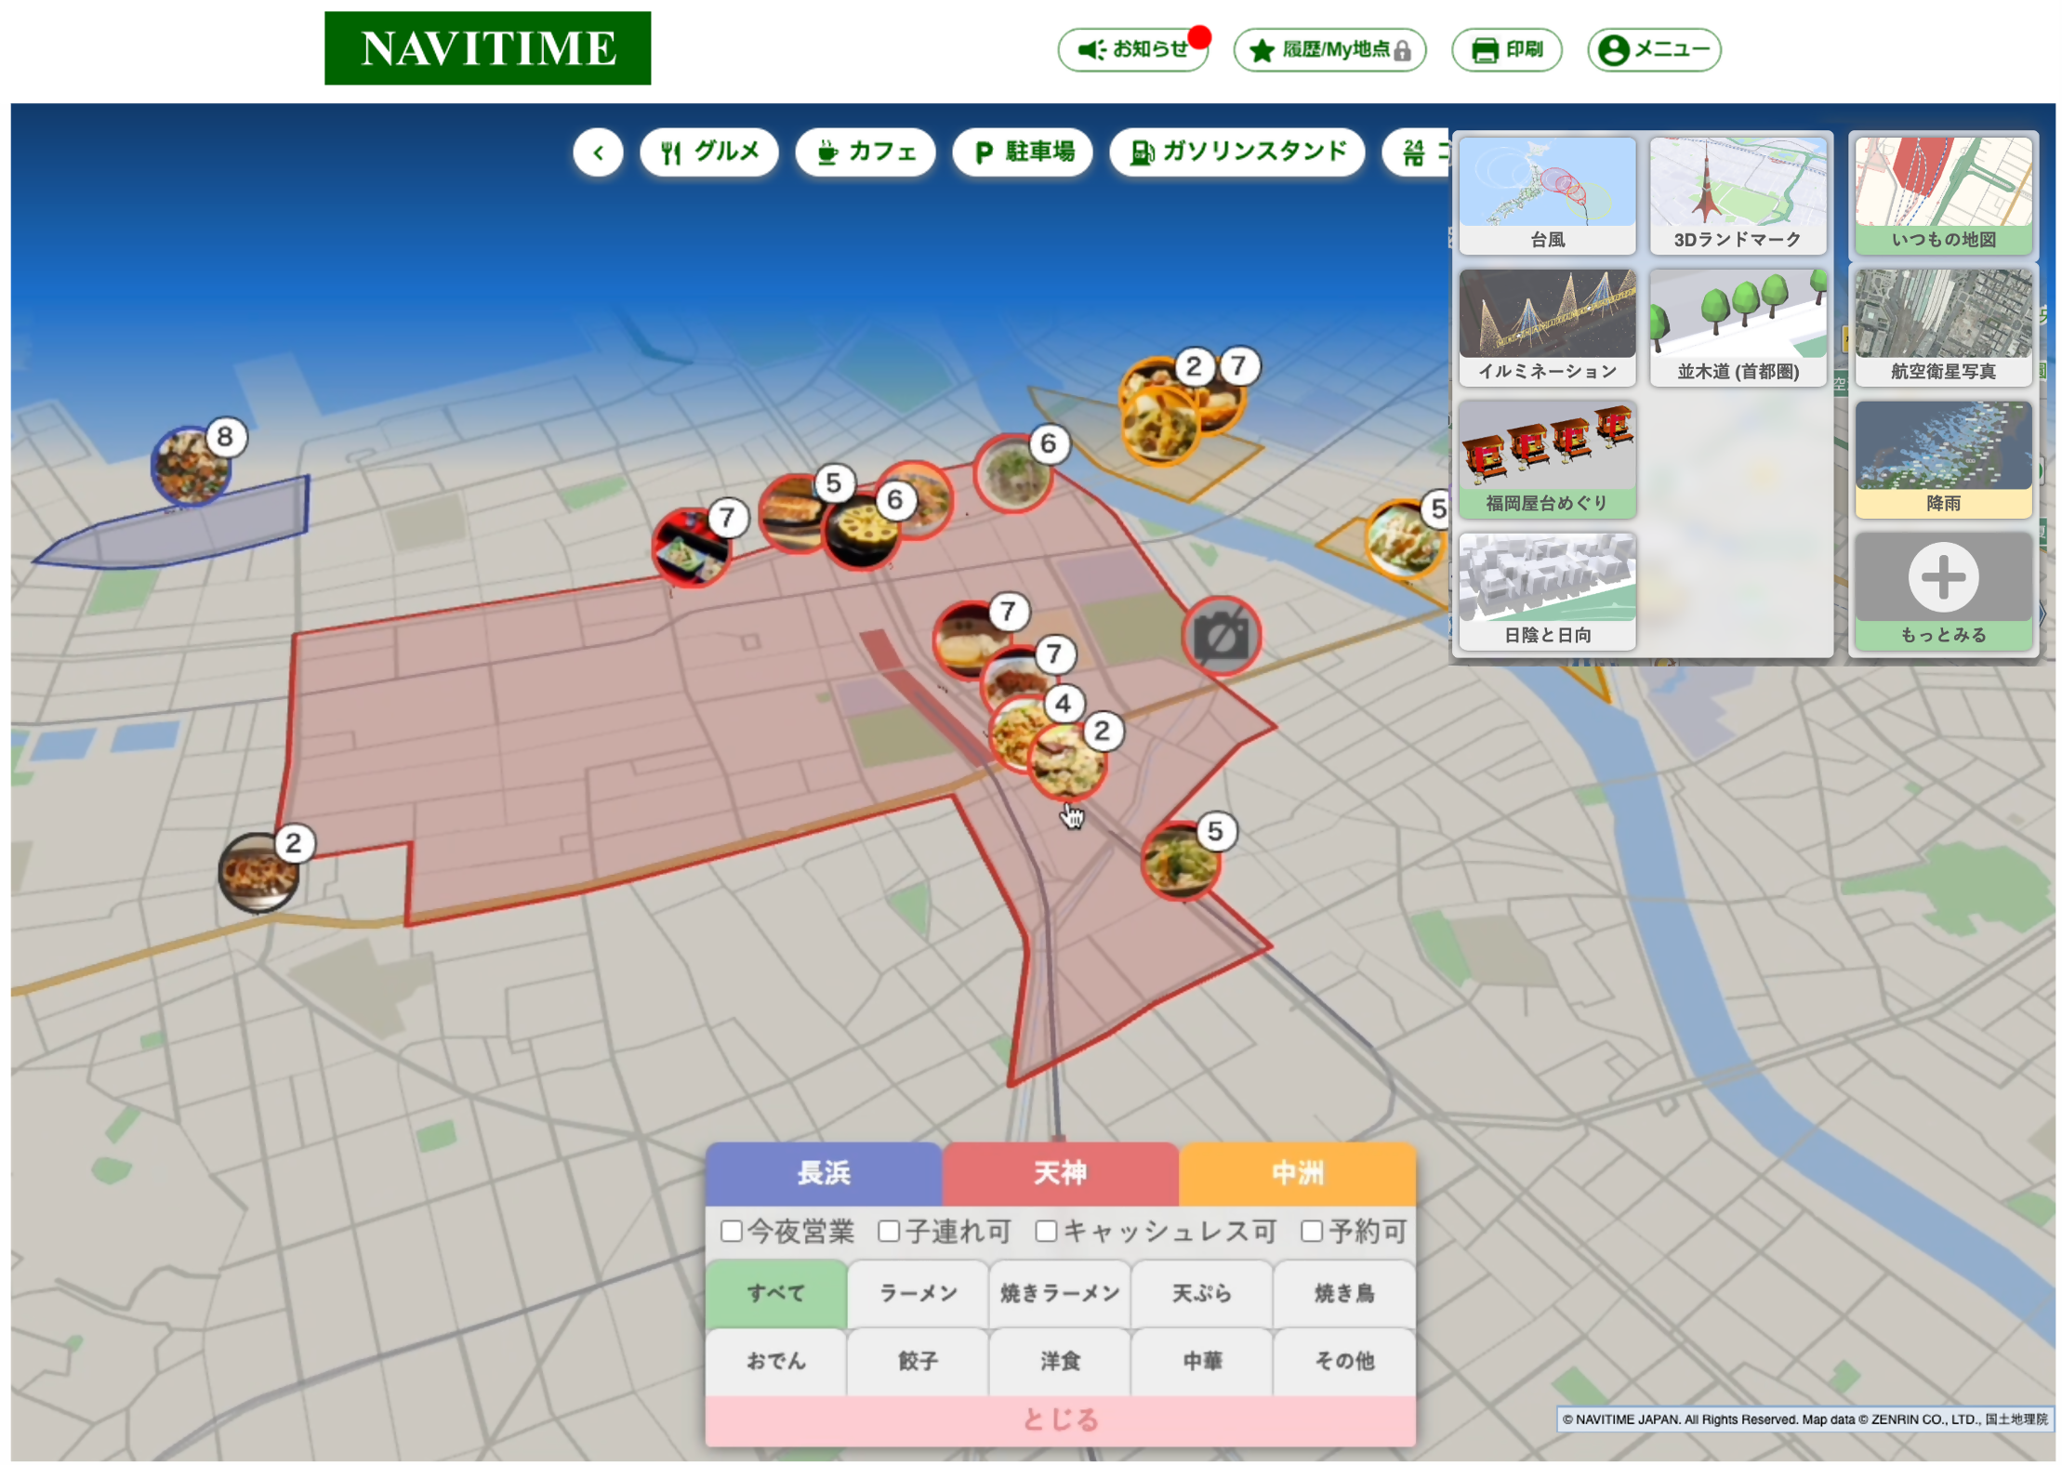
Task: Open the blue 長浜 stall marker numbered 8
Action: (192, 465)
